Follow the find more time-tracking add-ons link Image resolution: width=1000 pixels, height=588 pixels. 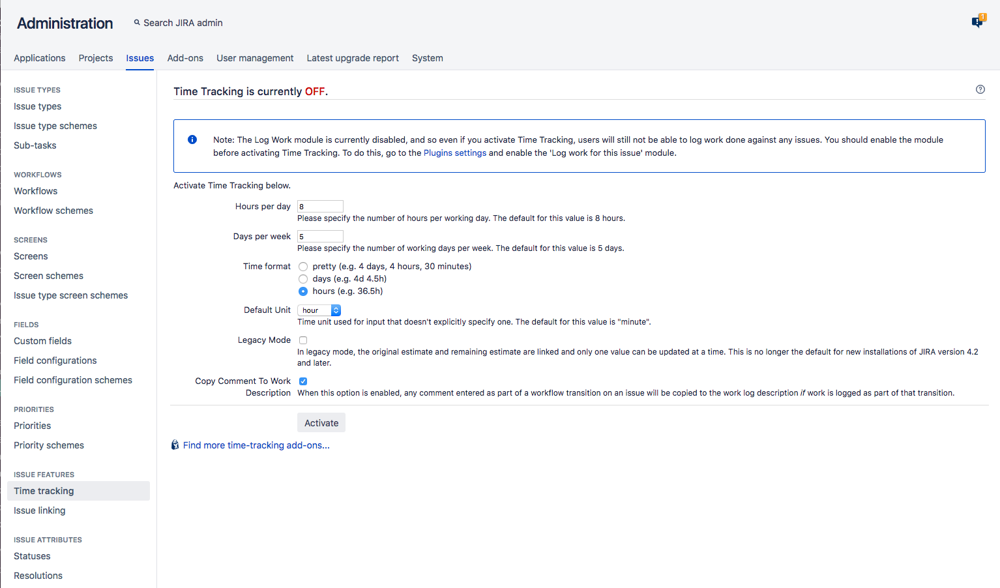pyautogui.click(x=256, y=445)
